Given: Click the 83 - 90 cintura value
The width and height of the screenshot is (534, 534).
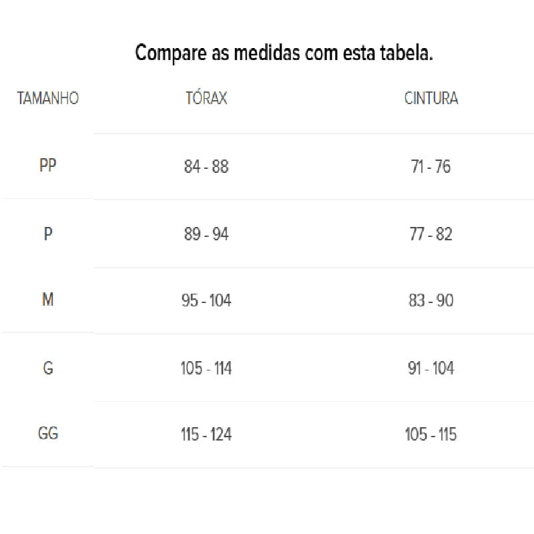Looking at the screenshot, I should 431,300.
